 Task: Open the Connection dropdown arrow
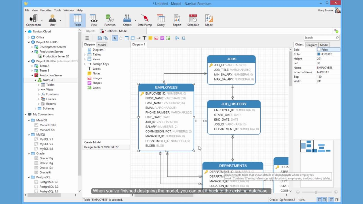tap(42, 20)
